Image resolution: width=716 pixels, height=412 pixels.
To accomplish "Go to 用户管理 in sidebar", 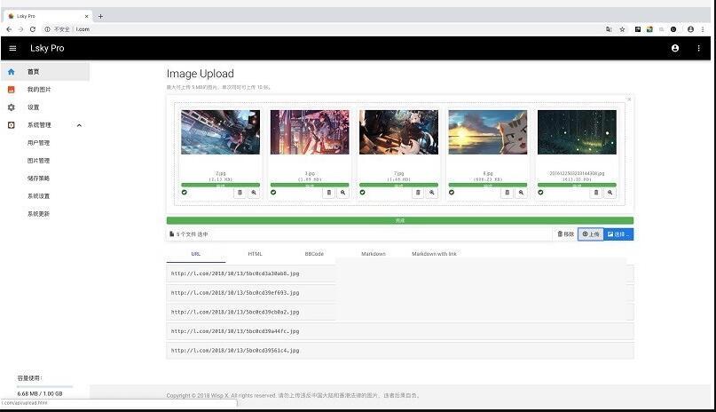I will pos(38,143).
